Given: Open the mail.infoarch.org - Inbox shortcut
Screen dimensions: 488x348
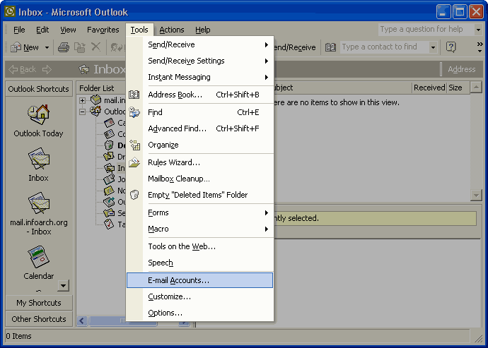Looking at the screenshot, I should point(38,203).
